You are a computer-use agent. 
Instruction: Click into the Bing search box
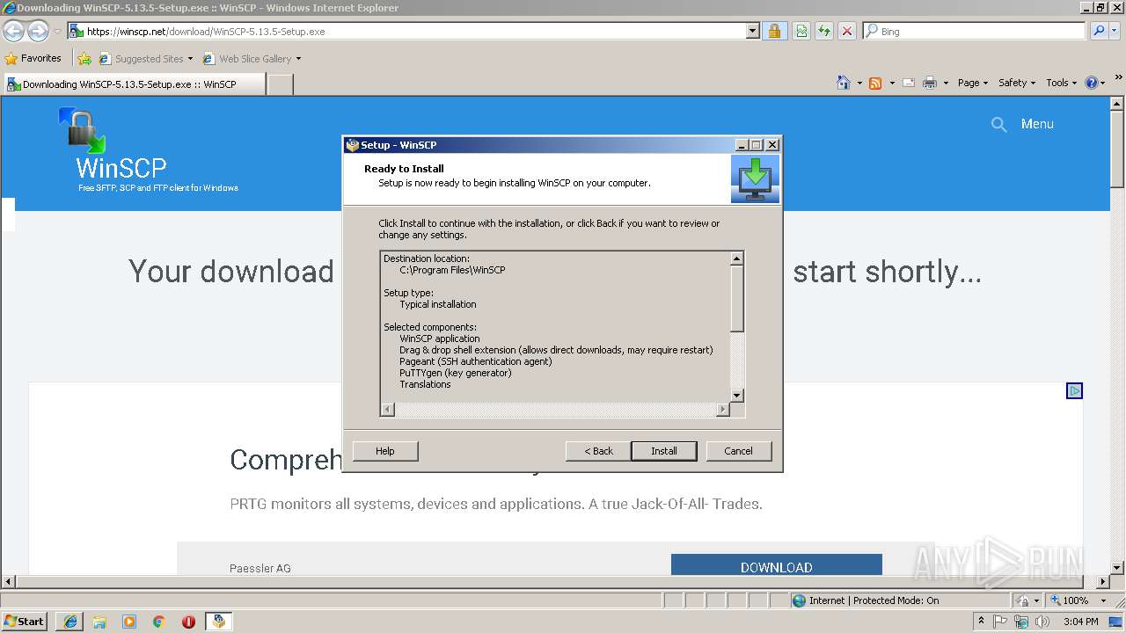pos(974,31)
